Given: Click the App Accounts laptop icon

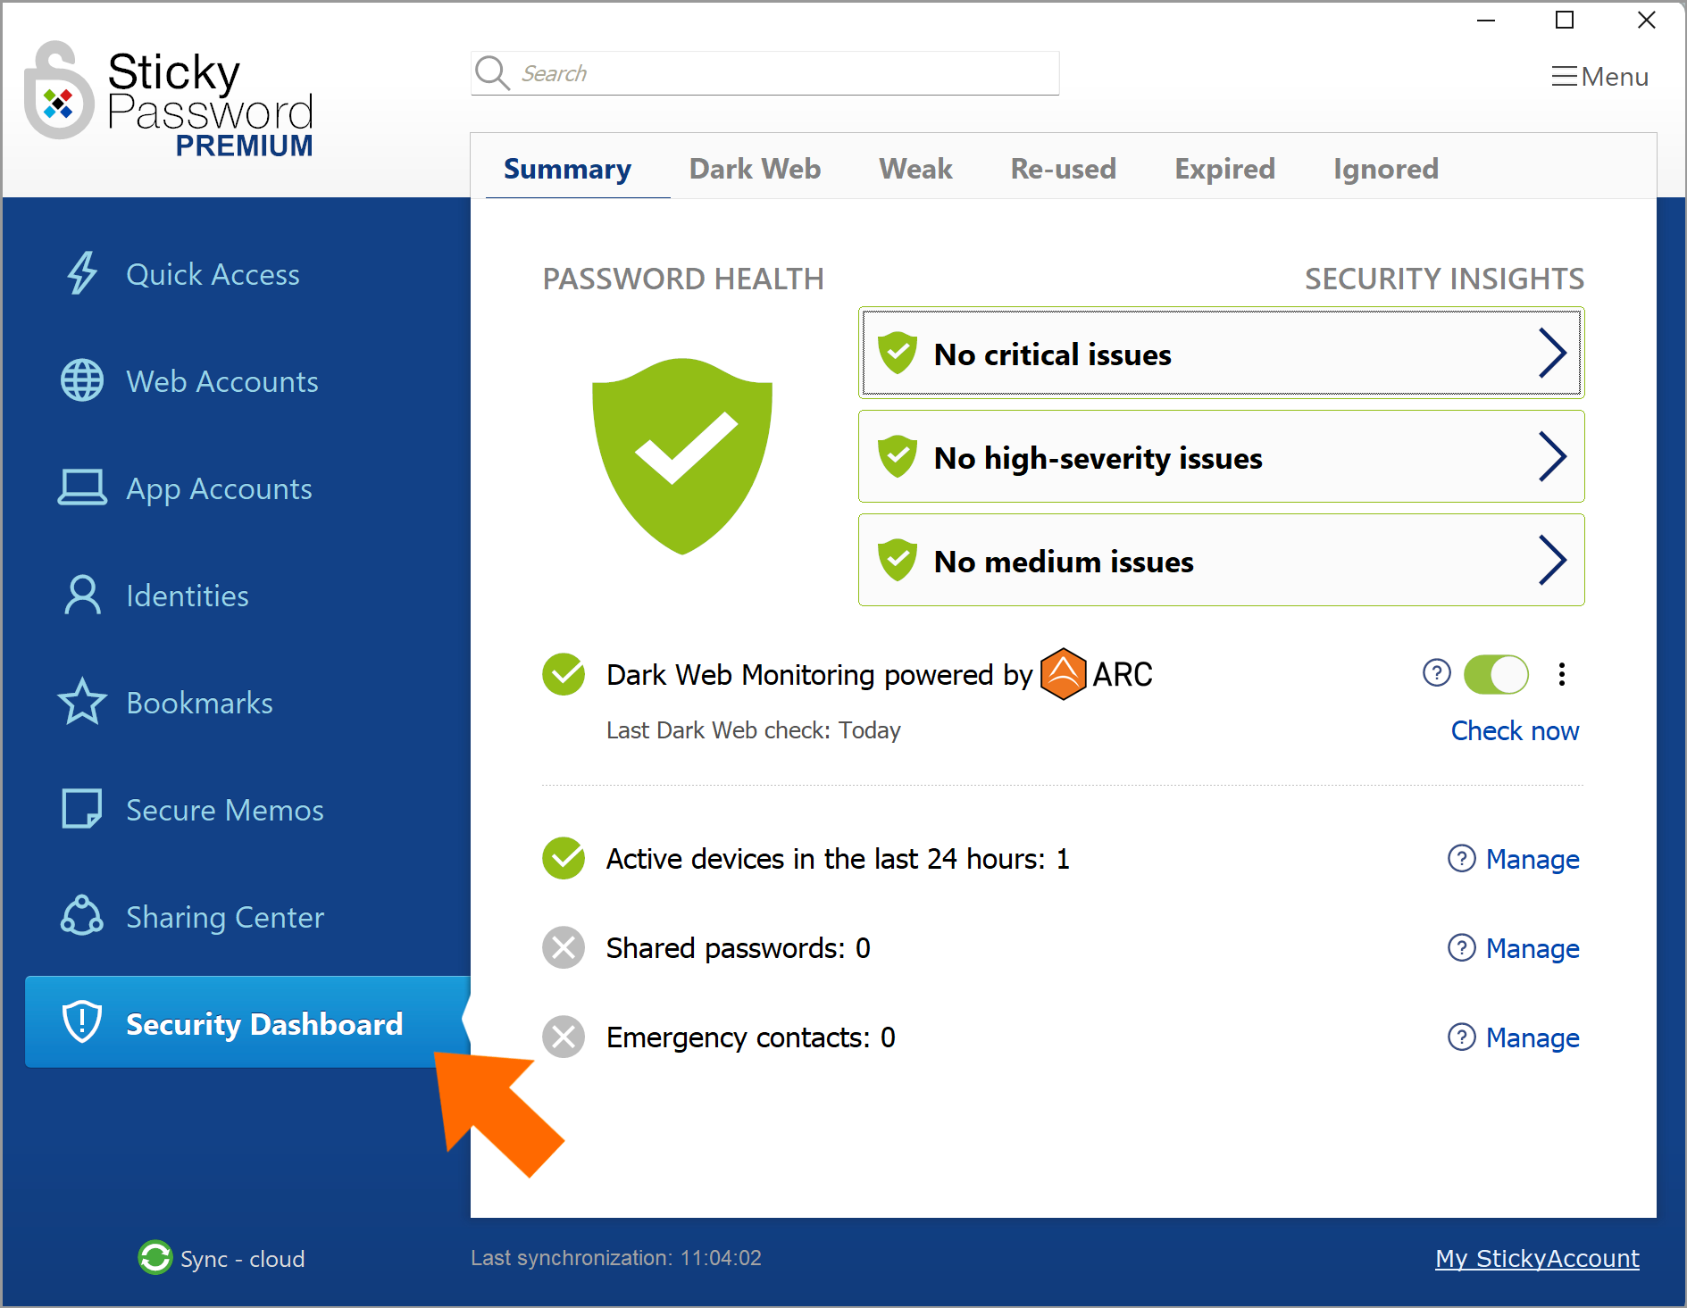Looking at the screenshot, I should (82, 487).
